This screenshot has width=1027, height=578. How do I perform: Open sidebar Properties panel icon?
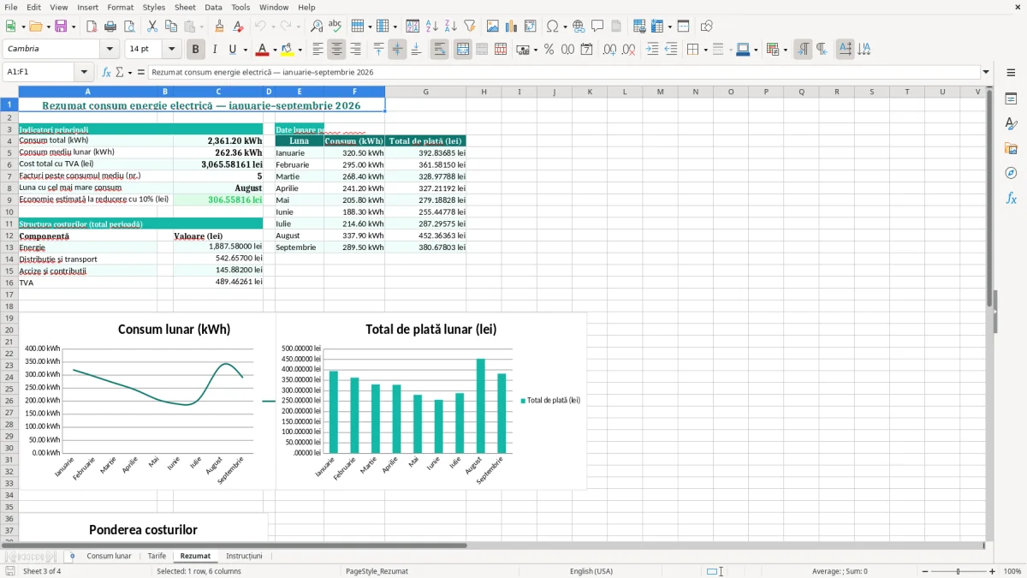pos(1011,99)
